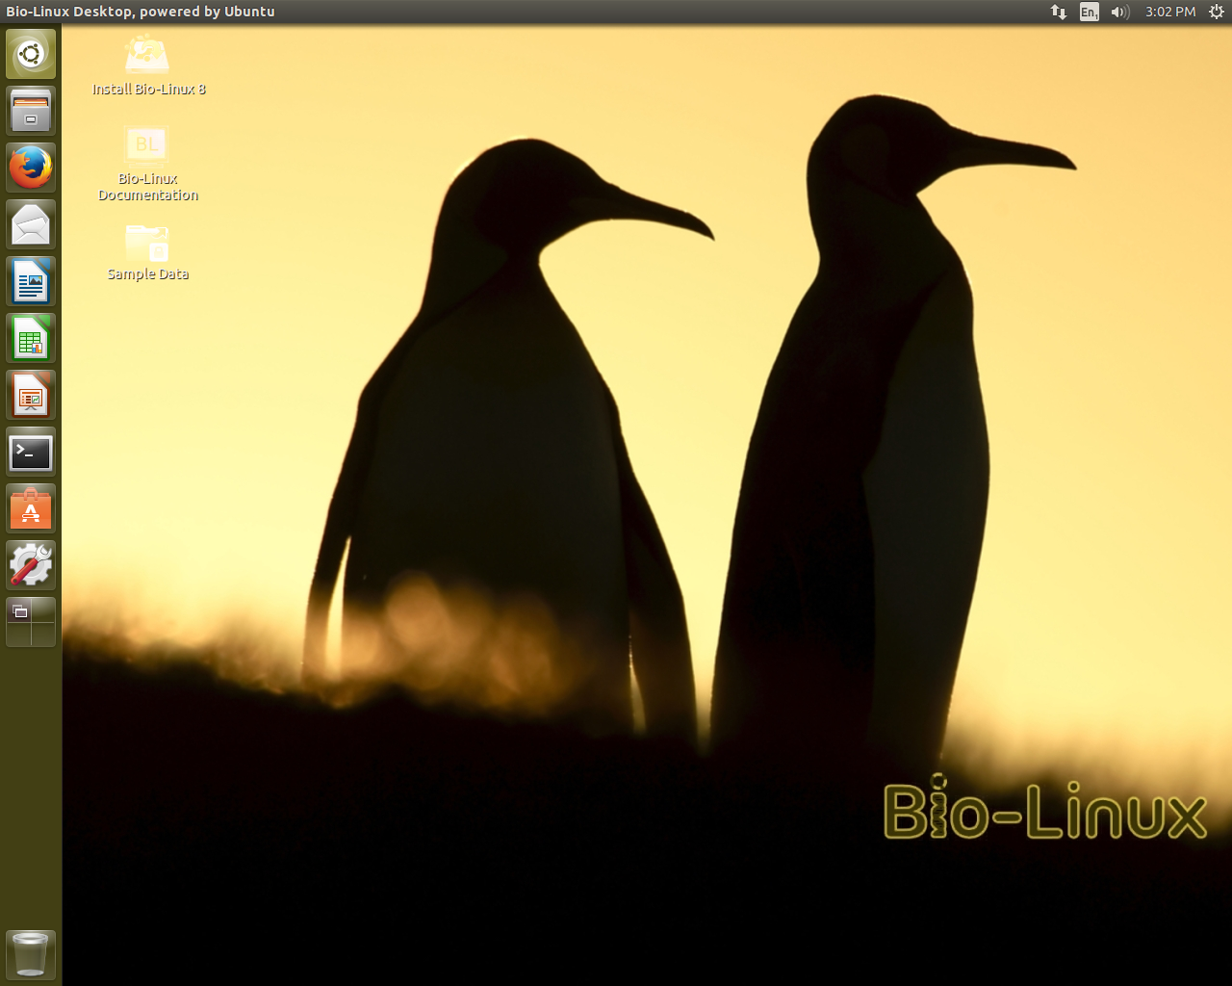Open the 3:02 PM clock menu
Viewport: 1232px width, 986px height.
[x=1170, y=12]
